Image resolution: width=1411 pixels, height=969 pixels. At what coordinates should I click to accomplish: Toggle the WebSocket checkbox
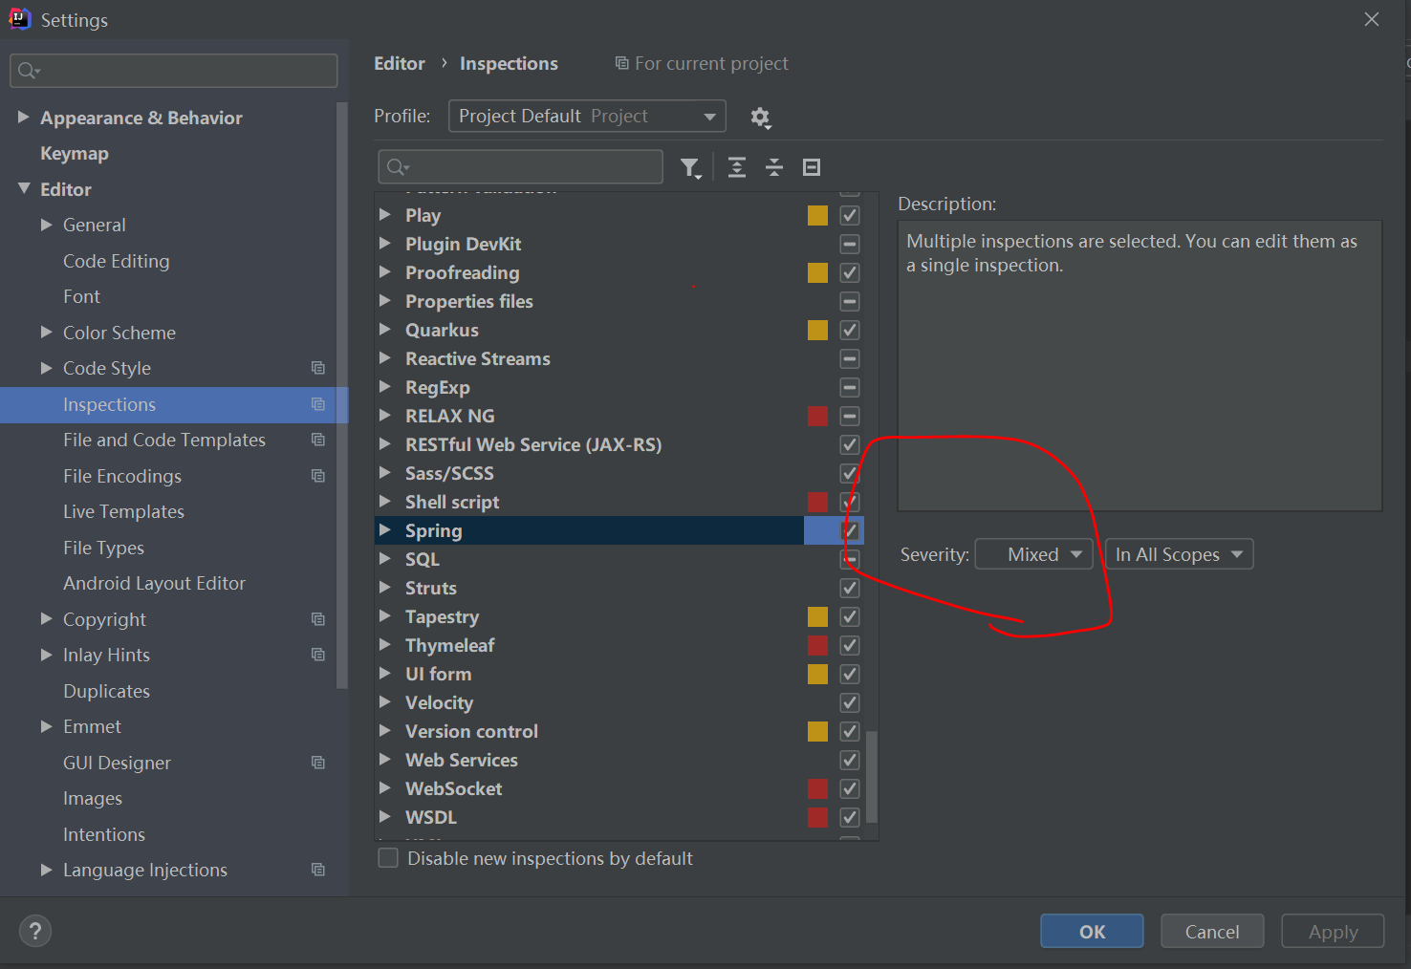(850, 788)
